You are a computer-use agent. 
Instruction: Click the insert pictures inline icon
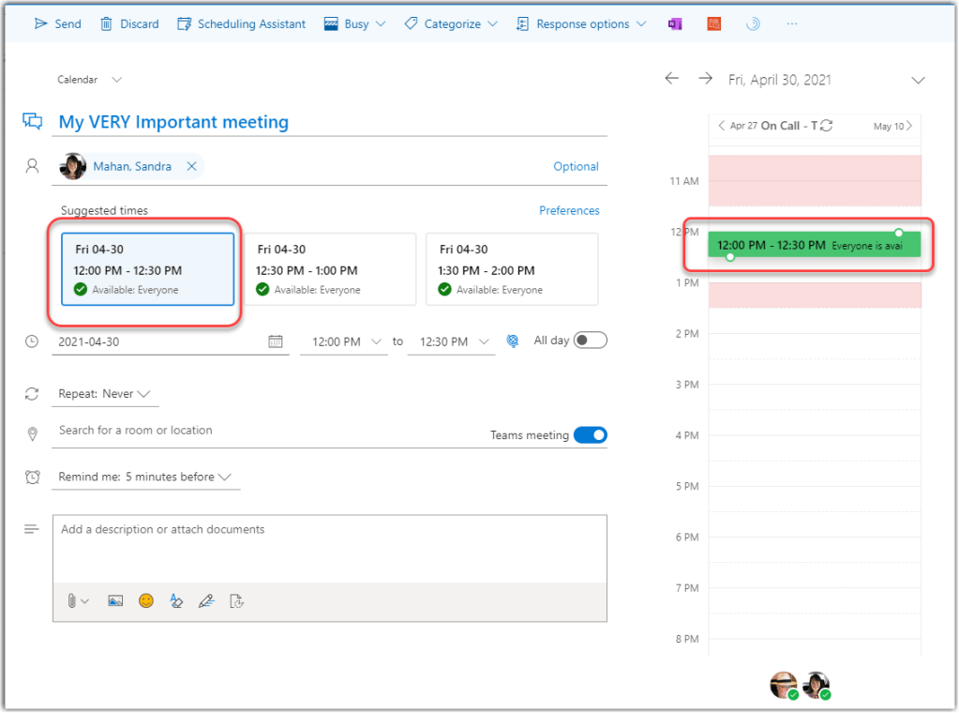tap(115, 600)
